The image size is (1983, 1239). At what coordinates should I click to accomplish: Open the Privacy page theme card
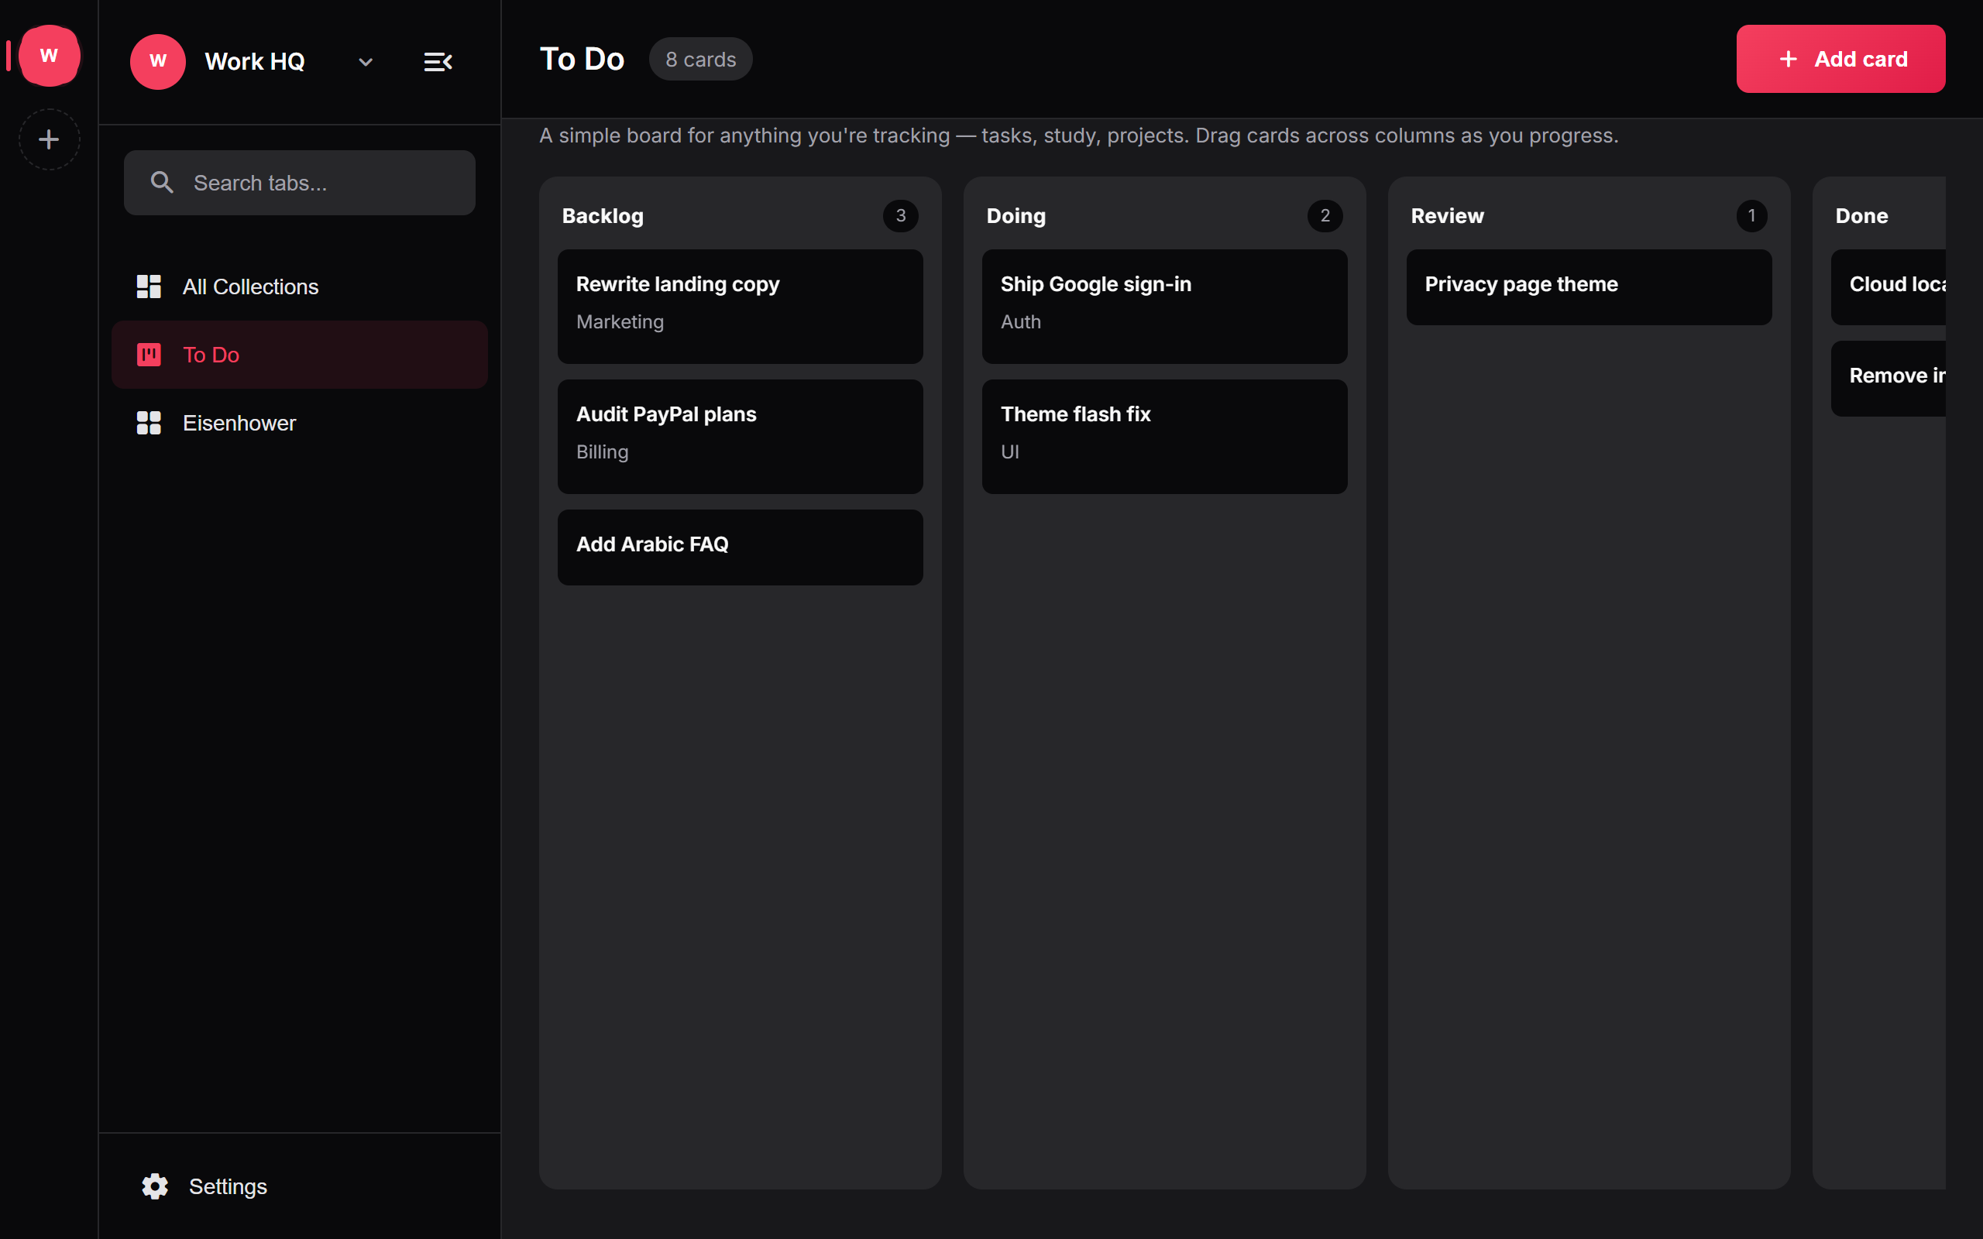tap(1589, 287)
